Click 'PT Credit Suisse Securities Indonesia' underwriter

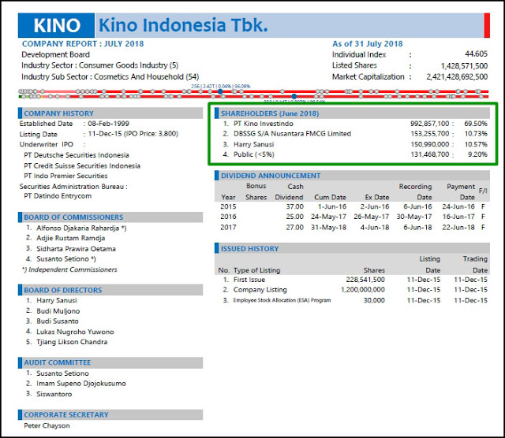click(82, 165)
